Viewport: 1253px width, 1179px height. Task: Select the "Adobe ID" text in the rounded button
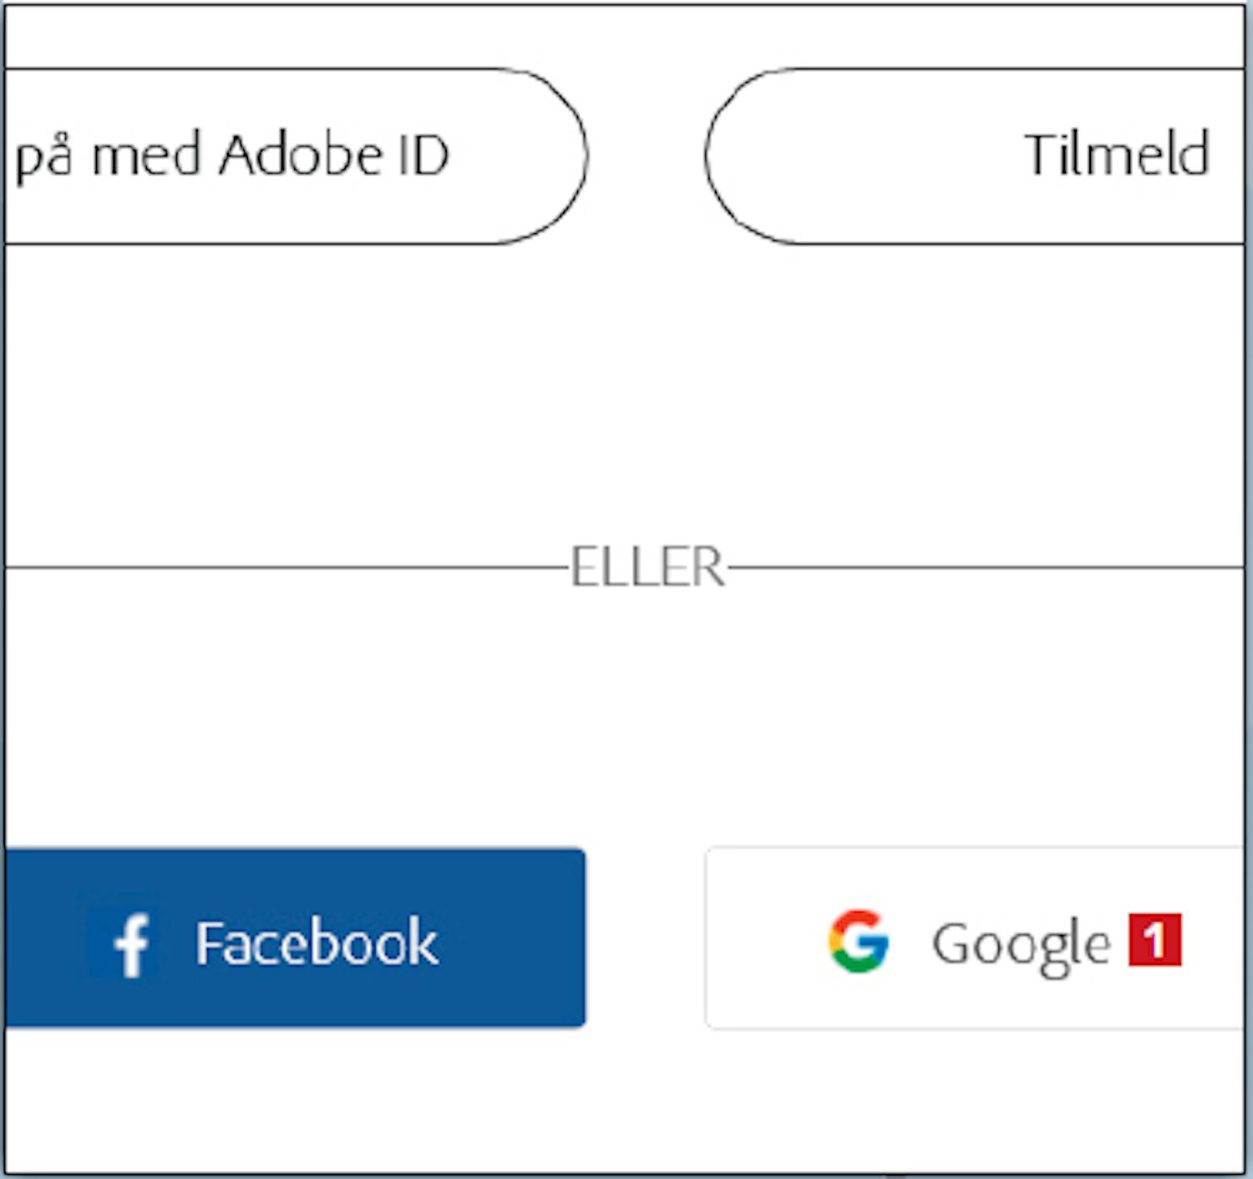[334, 155]
